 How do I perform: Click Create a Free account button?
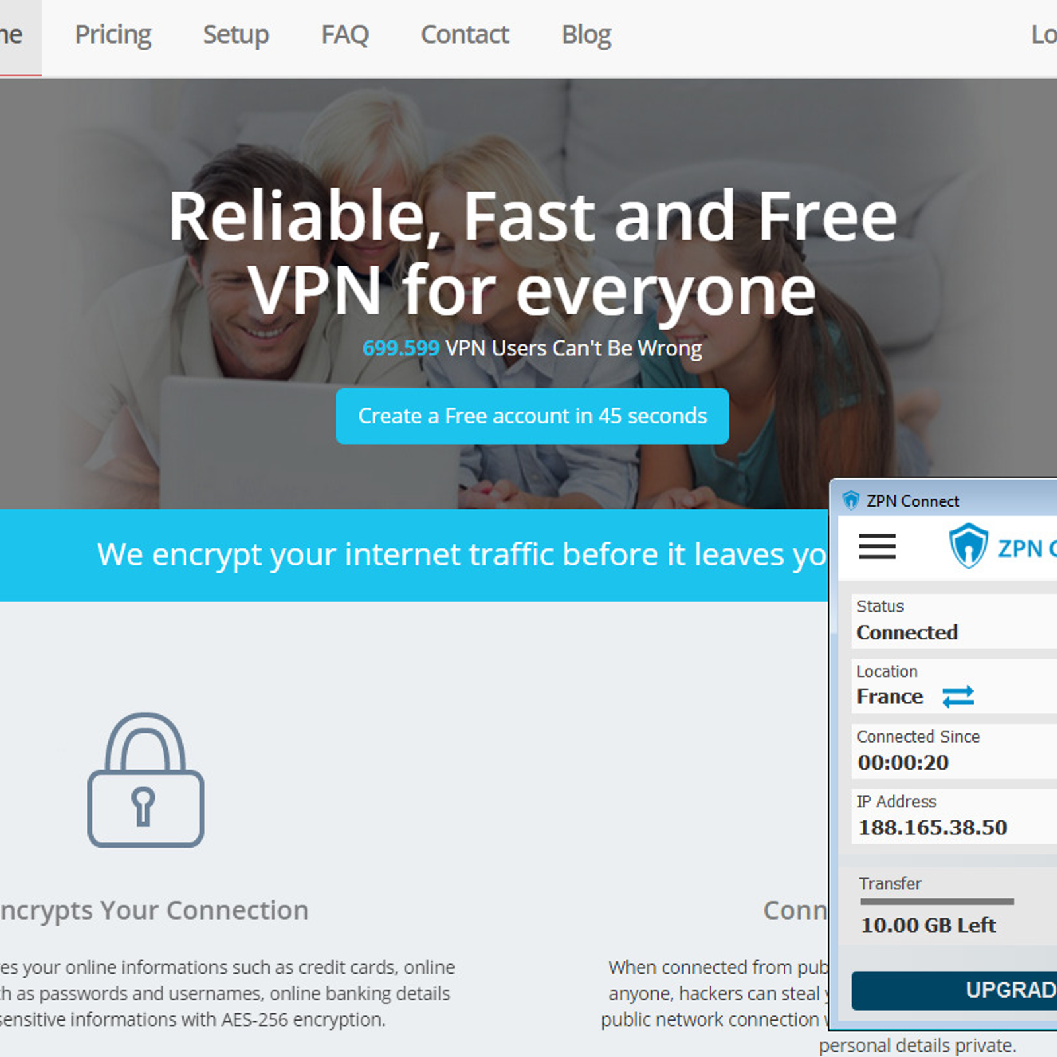(x=532, y=416)
